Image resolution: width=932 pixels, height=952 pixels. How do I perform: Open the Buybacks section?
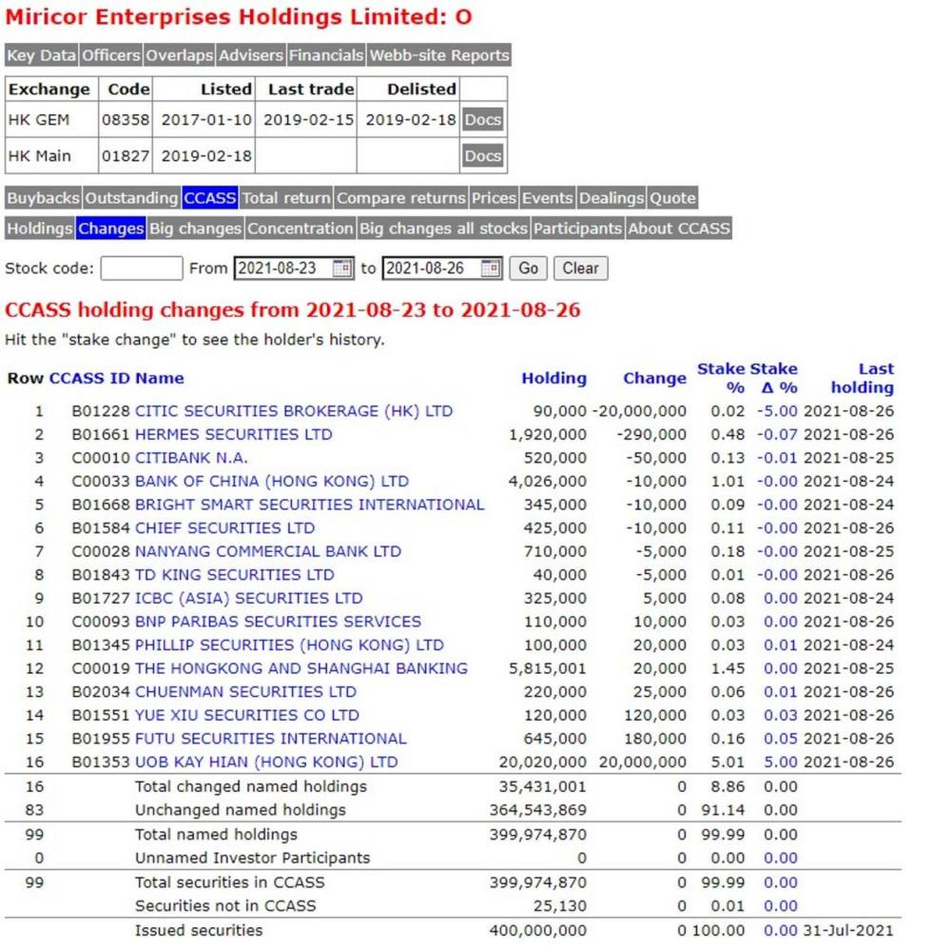pyautogui.click(x=44, y=198)
